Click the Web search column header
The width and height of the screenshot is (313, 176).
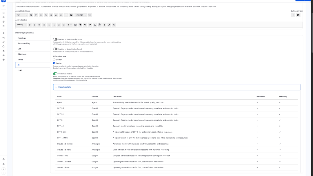point(261,96)
